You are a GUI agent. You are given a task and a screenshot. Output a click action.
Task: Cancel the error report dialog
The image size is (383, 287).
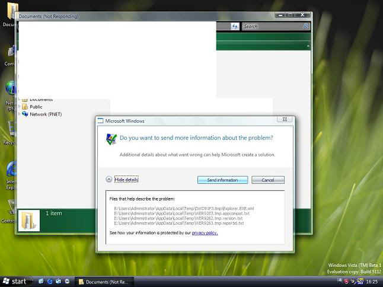coord(267,180)
